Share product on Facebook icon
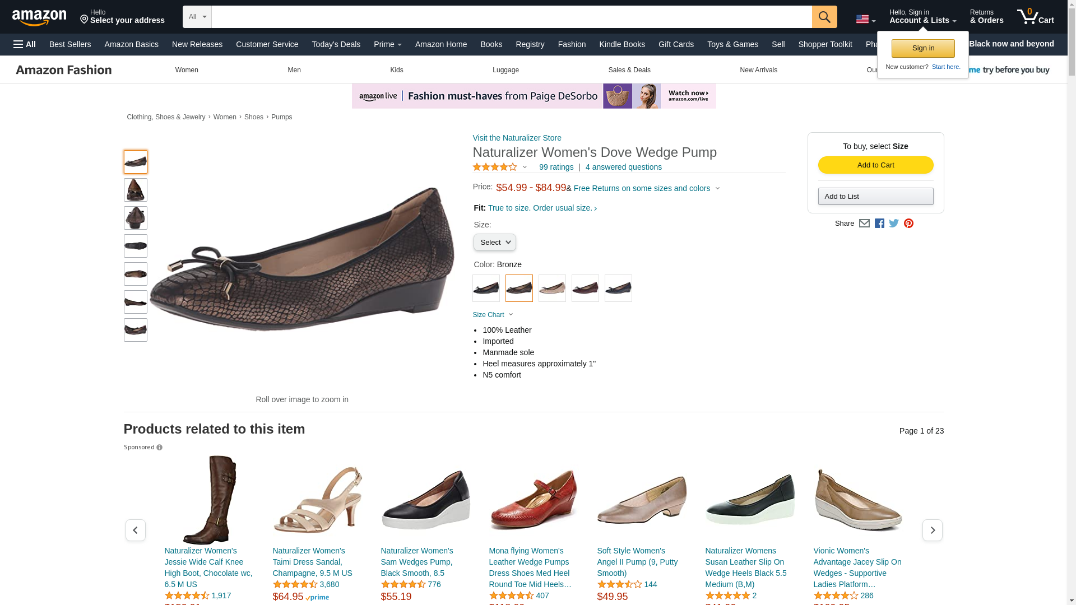This screenshot has height=605, width=1076. tap(879, 224)
